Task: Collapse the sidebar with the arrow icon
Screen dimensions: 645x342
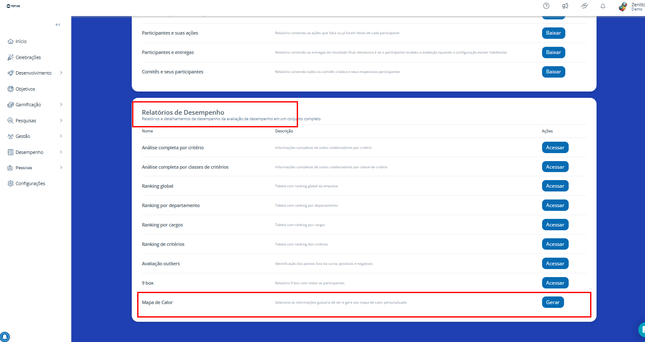Action: point(58,24)
